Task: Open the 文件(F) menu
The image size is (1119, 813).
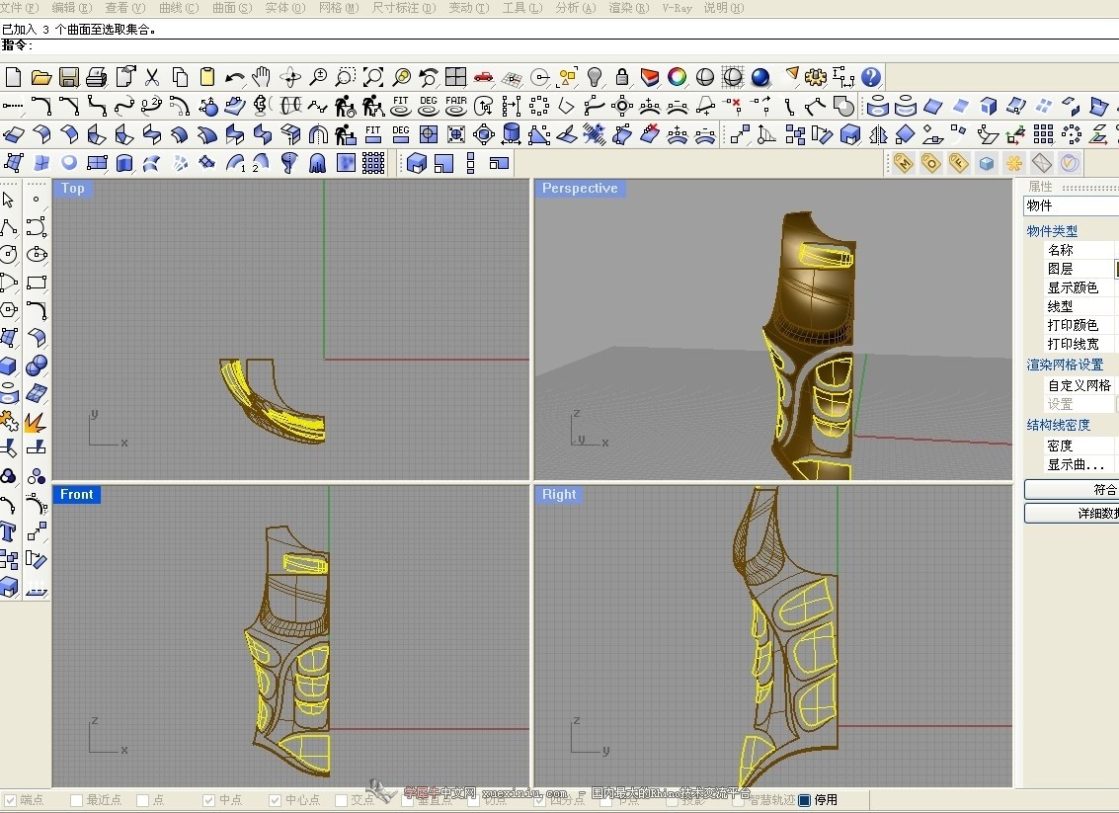Action: click(x=20, y=8)
